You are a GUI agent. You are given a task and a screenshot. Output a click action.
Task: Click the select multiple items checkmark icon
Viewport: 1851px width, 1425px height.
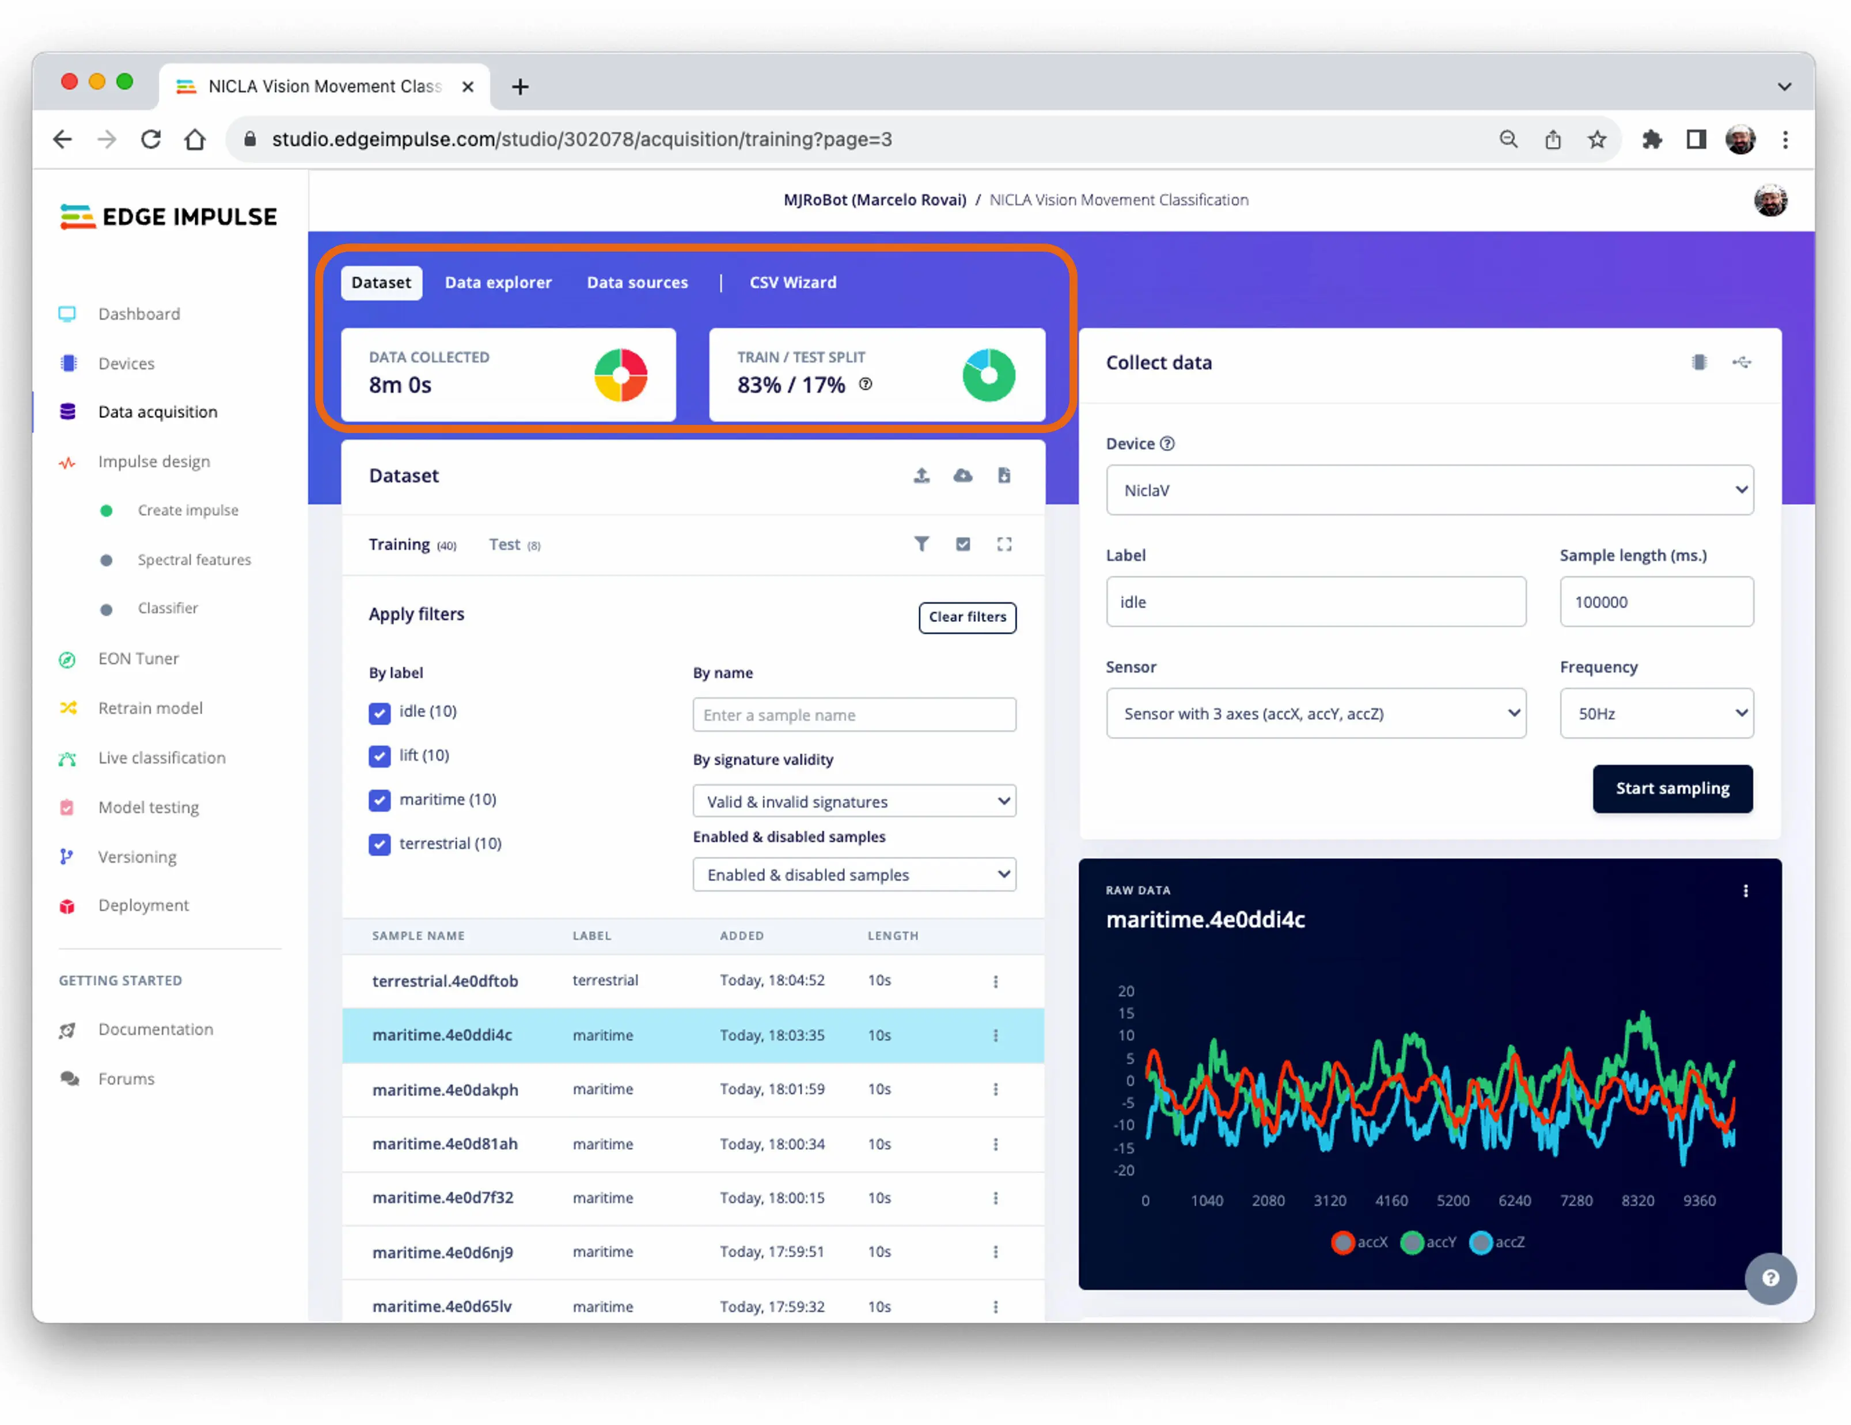(963, 544)
